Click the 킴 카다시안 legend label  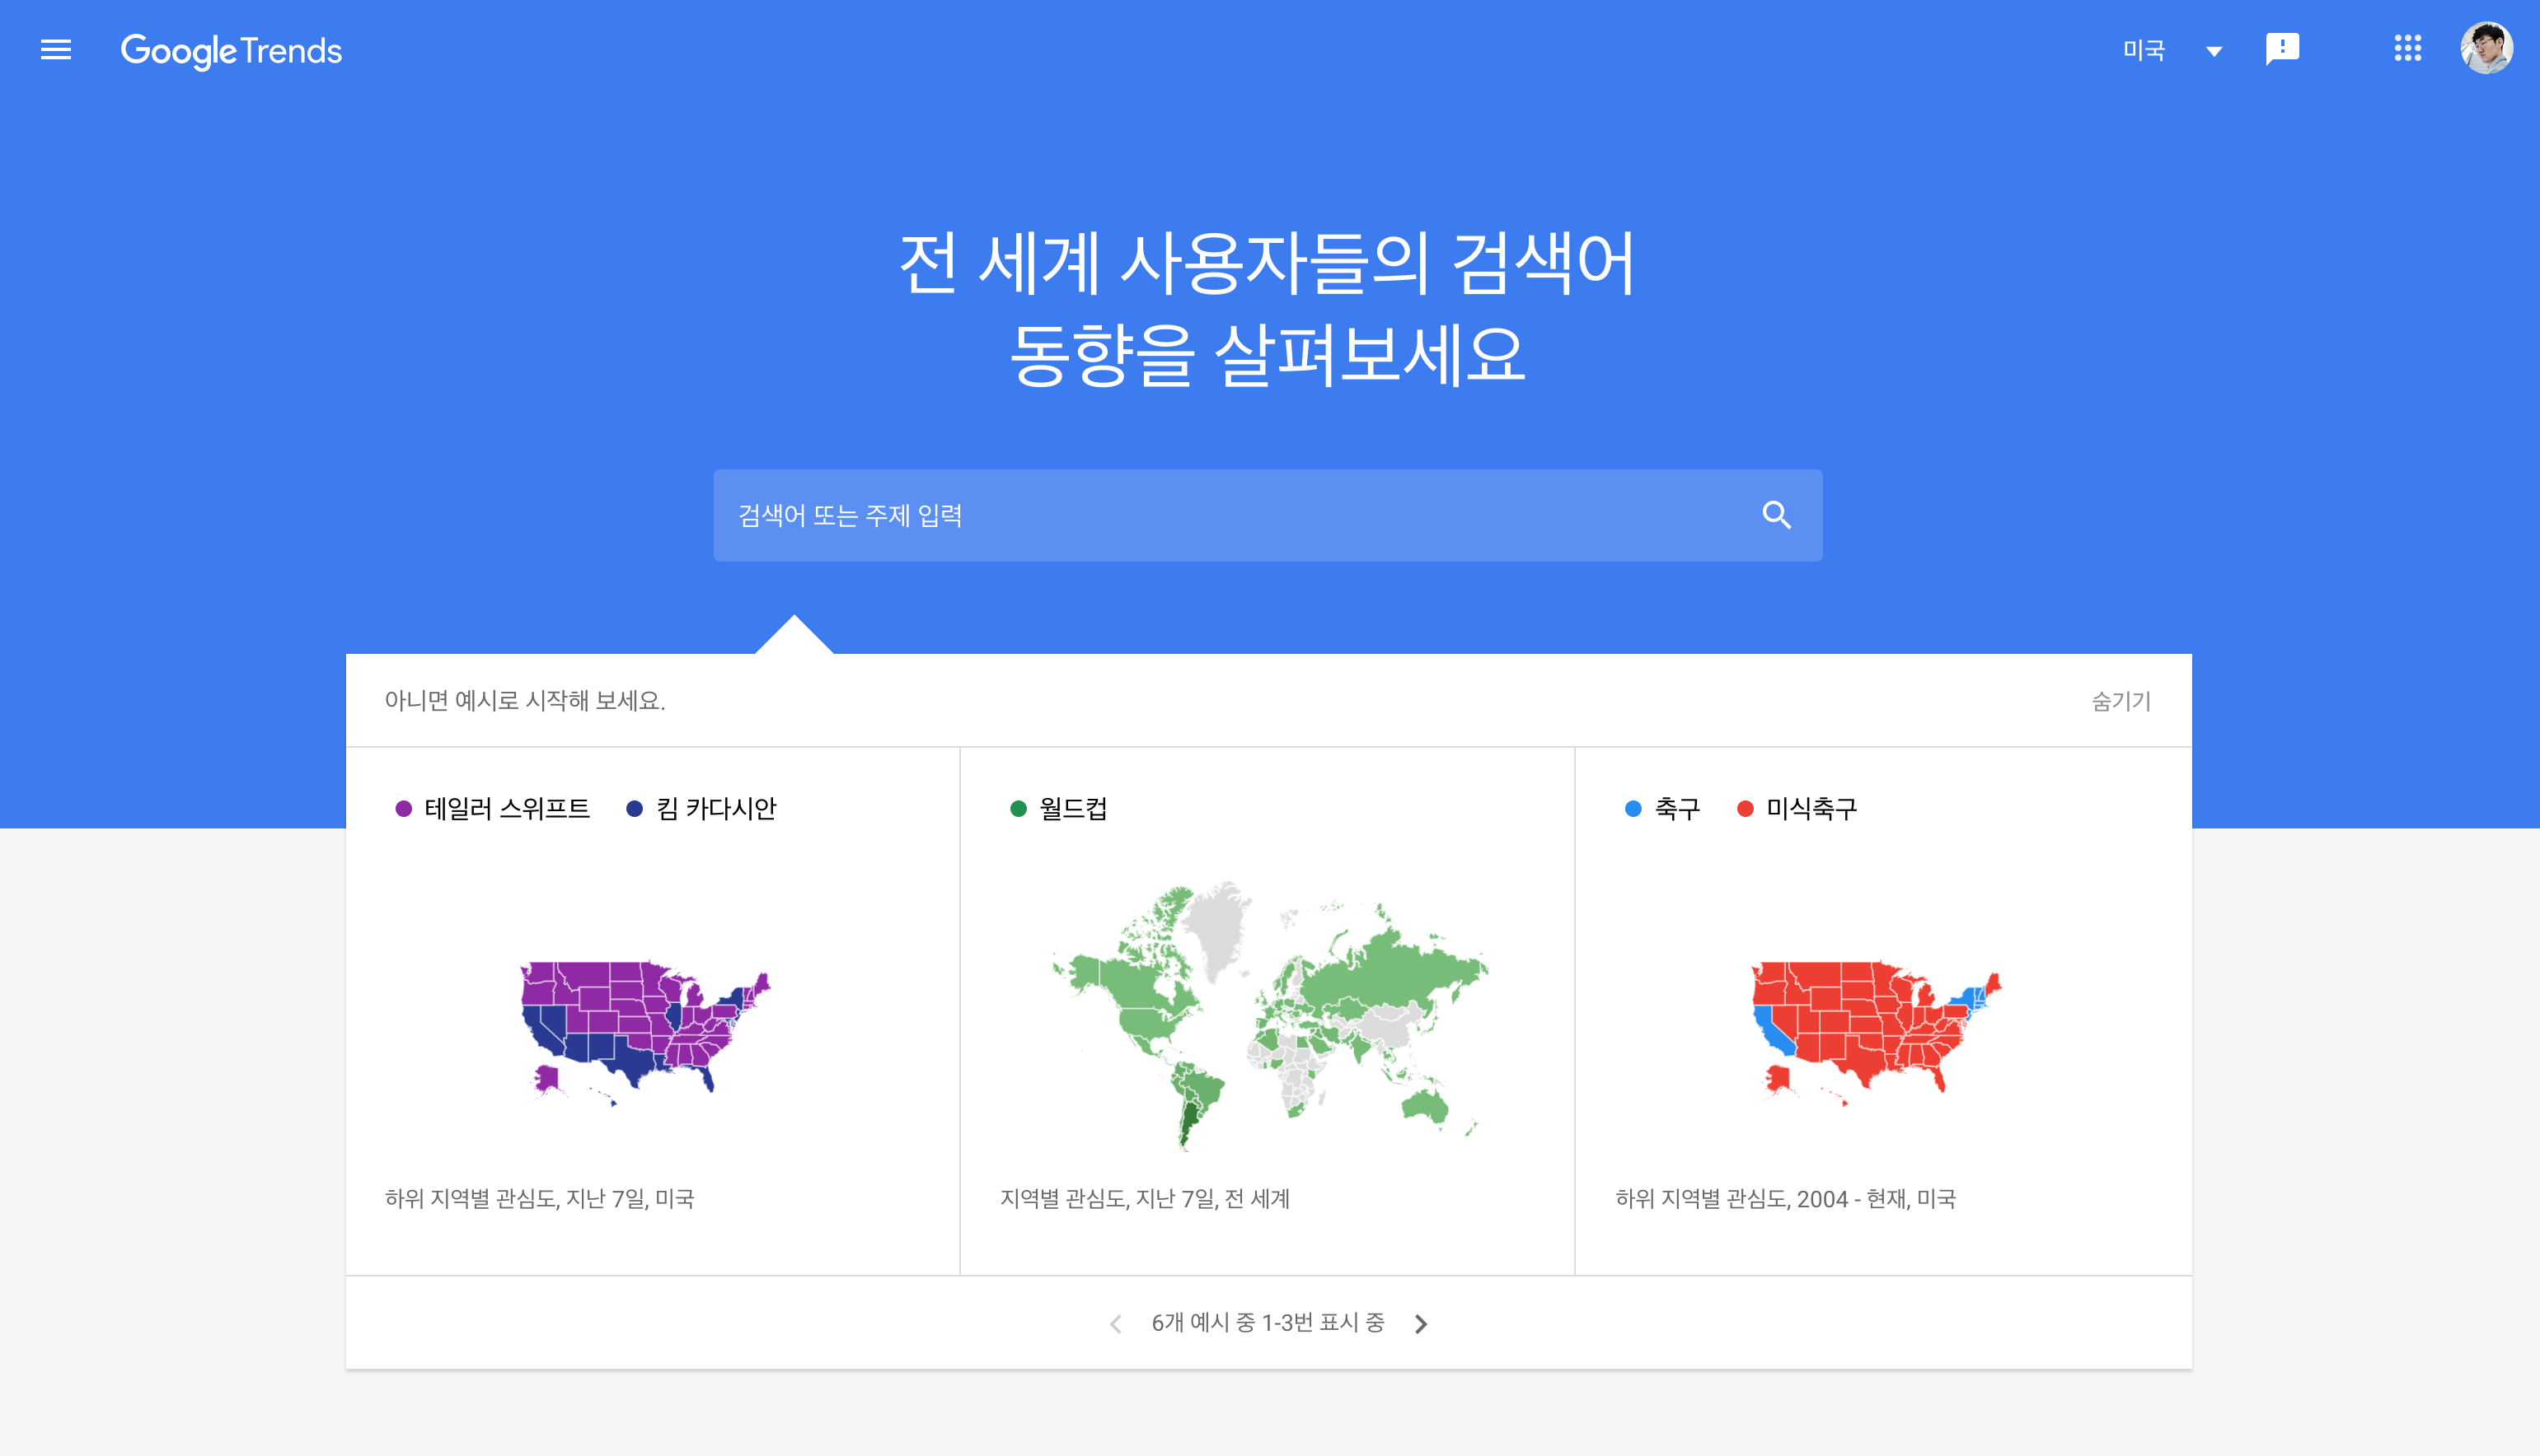point(715,808)
